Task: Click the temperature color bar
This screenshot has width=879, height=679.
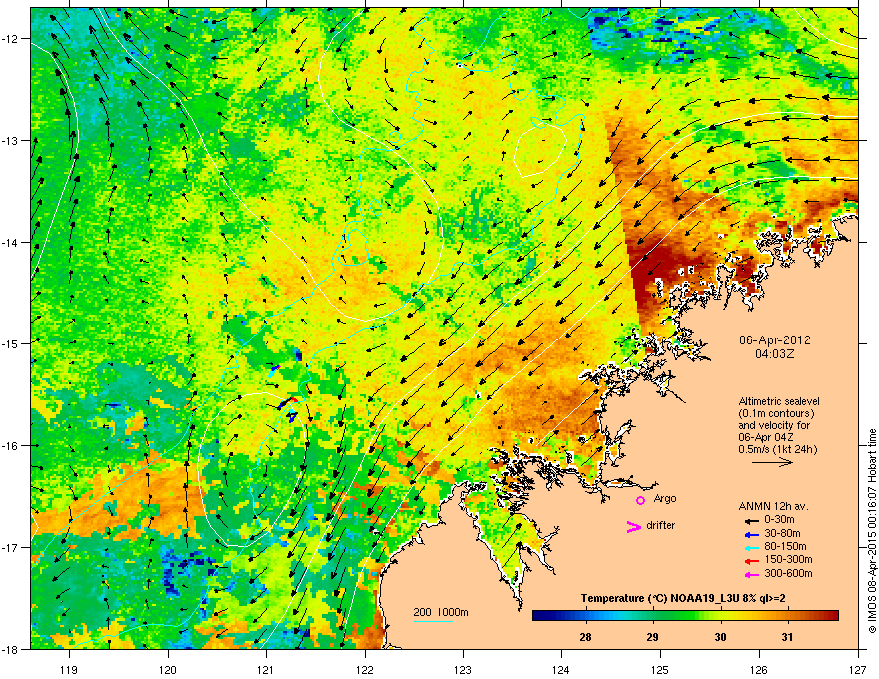Action: click(x=685, y=616)
